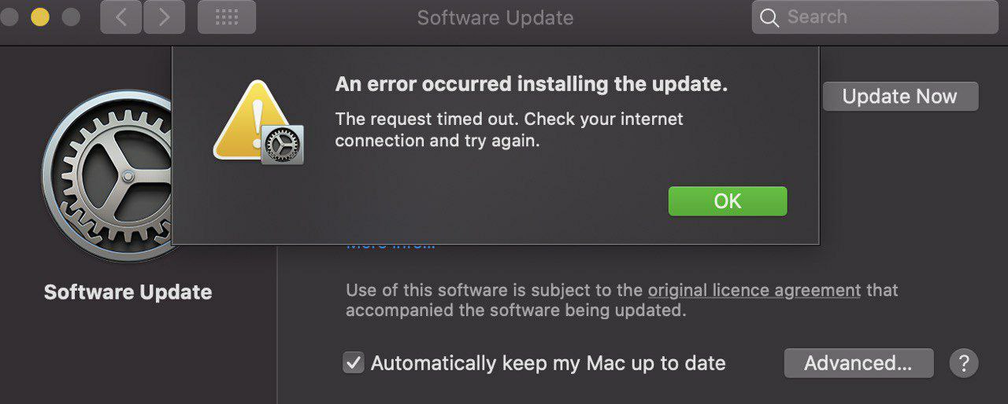
Task: Open the Advanced... options
Action: tap(858, 363)
